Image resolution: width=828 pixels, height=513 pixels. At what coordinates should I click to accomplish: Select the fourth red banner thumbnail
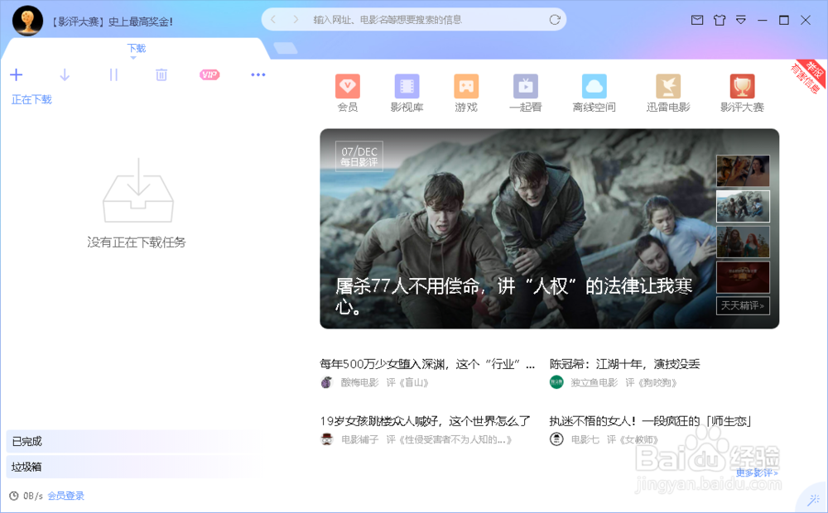click(743, 277)
